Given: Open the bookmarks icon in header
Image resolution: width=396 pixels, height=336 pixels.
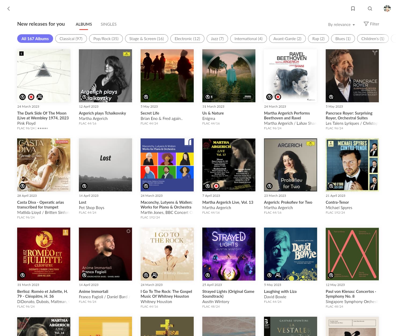Looking at the screenshot, I should pos(353,9).
